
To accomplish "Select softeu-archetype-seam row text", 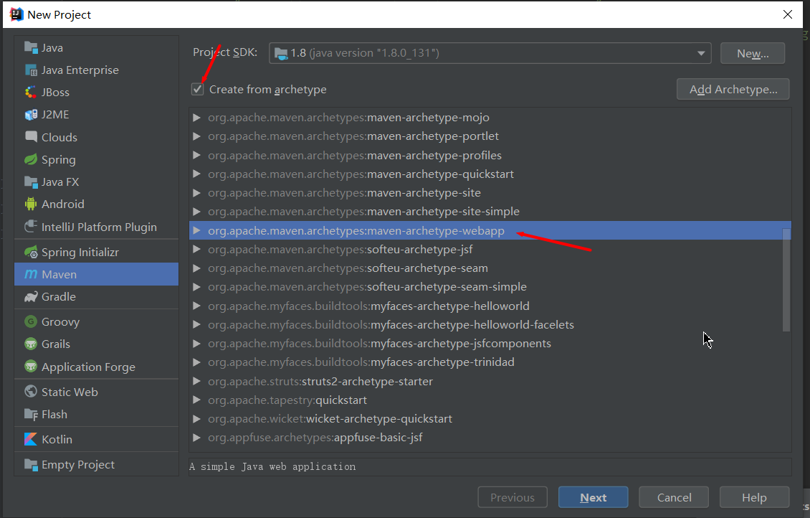I will click(348, 268).
